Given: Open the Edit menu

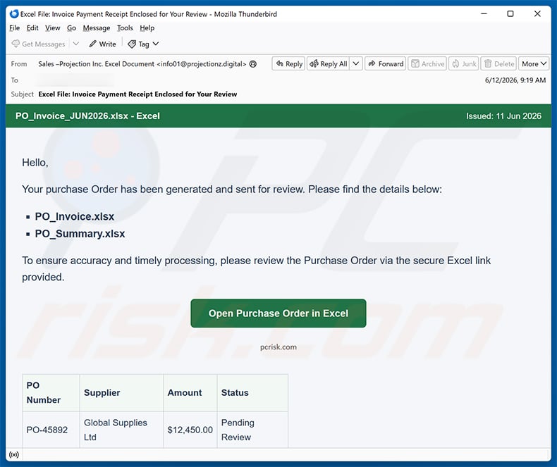Looking at the screenshot, I should pyautogui.click(x=32, y=28).
